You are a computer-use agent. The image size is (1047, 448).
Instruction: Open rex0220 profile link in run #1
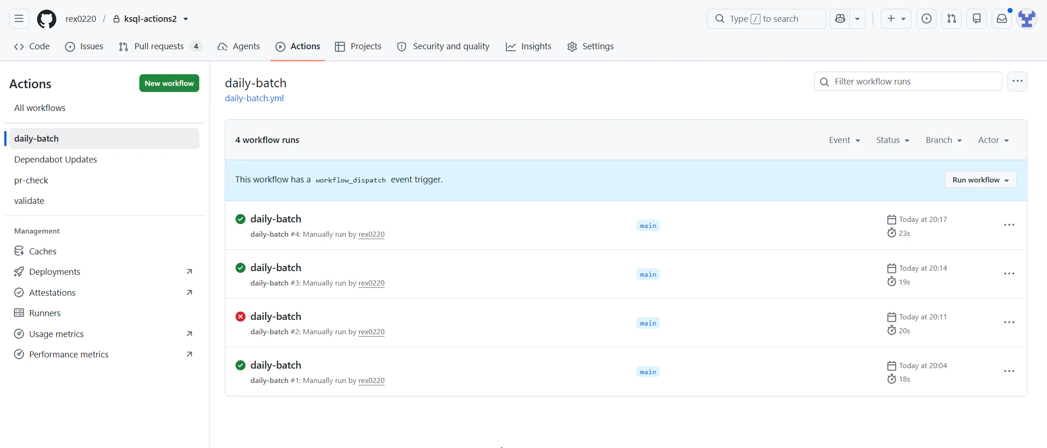371,381
